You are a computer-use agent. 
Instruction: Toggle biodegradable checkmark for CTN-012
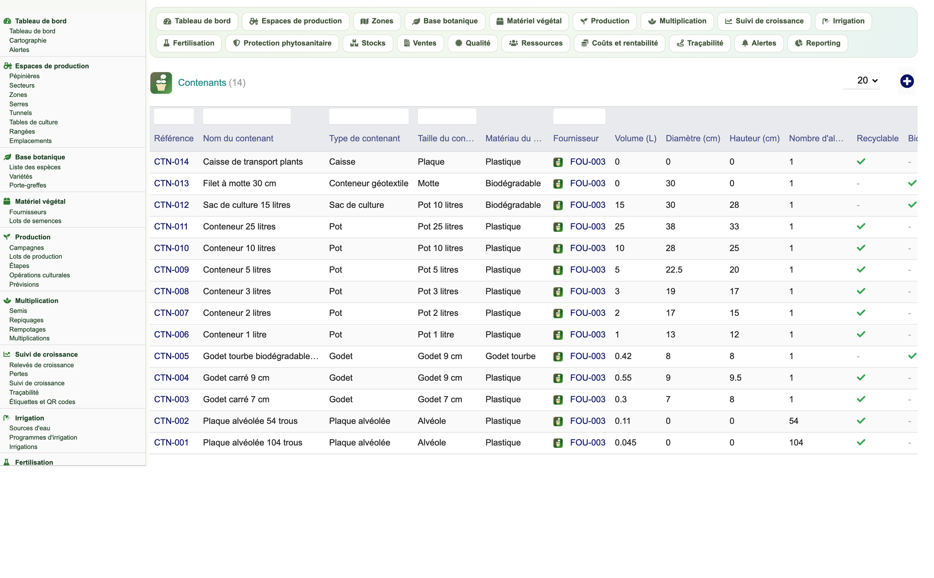(912, 205)
